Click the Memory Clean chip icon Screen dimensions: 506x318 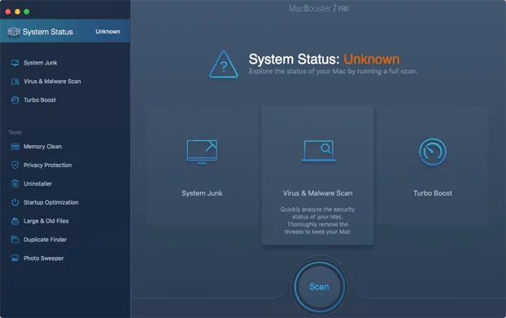coord(15,147)
